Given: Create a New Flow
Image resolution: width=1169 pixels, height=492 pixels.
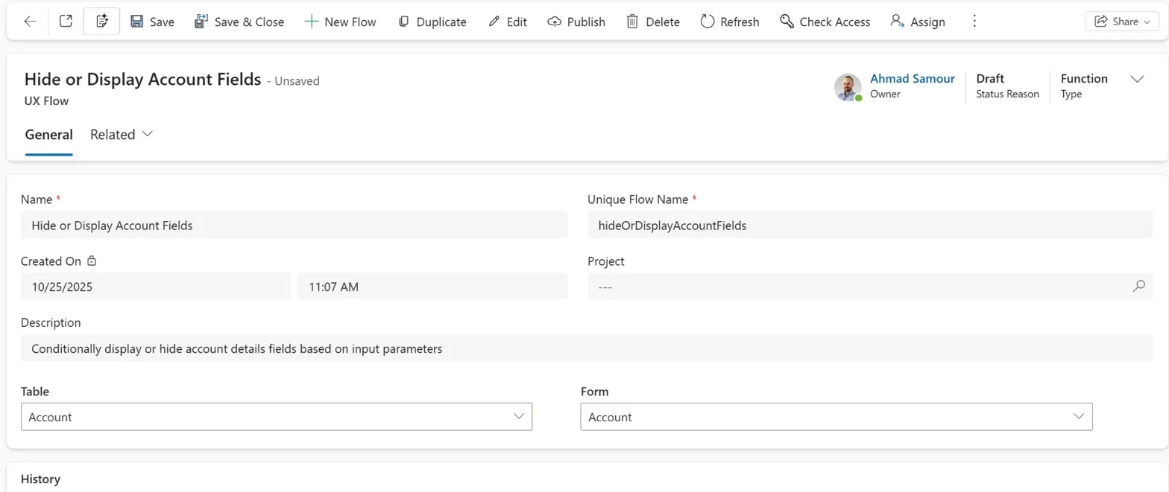Looking at the screenshot, I should click(x=341, y=22).
